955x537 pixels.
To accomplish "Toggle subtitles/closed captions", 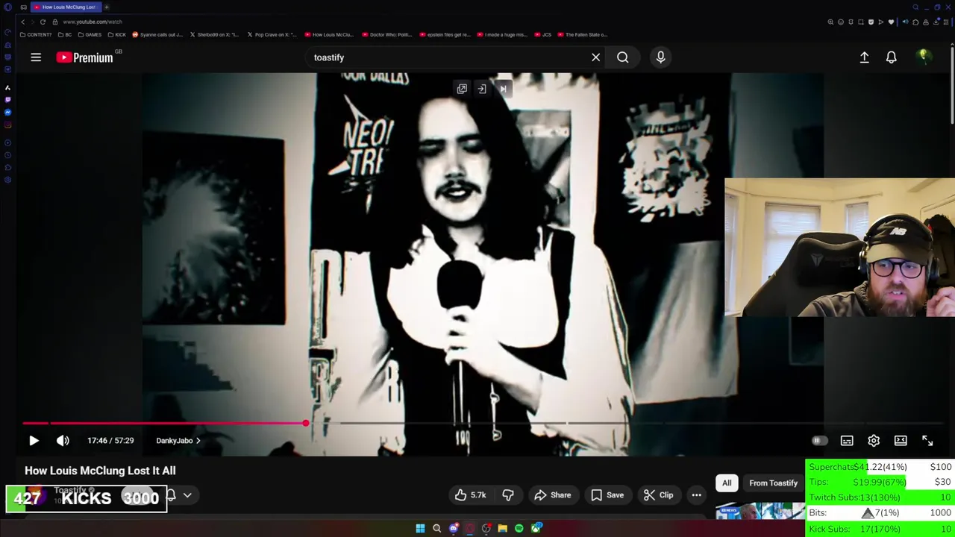I will click(x=847, y=441).
